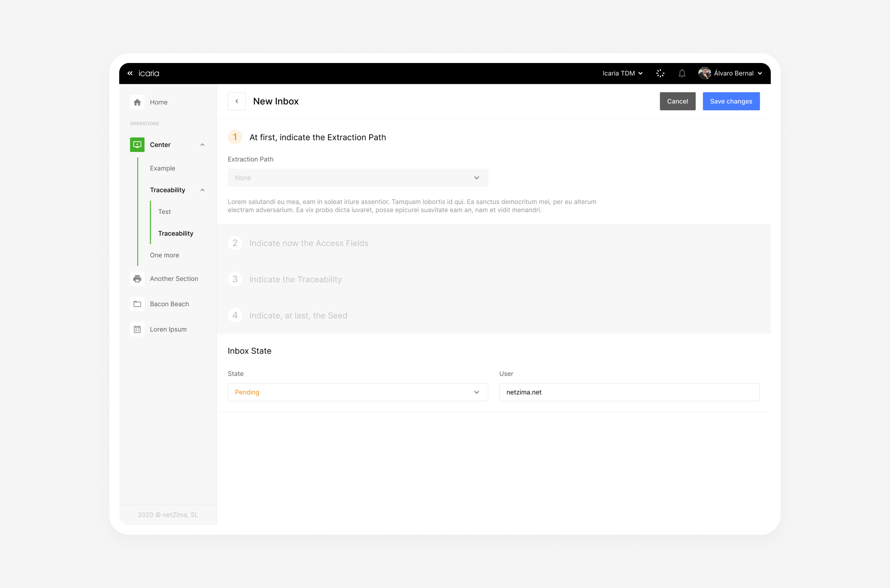Click the Loren Ipsum calendar icon
Screen dimensions: 890x588
click(x=137, y=329)
